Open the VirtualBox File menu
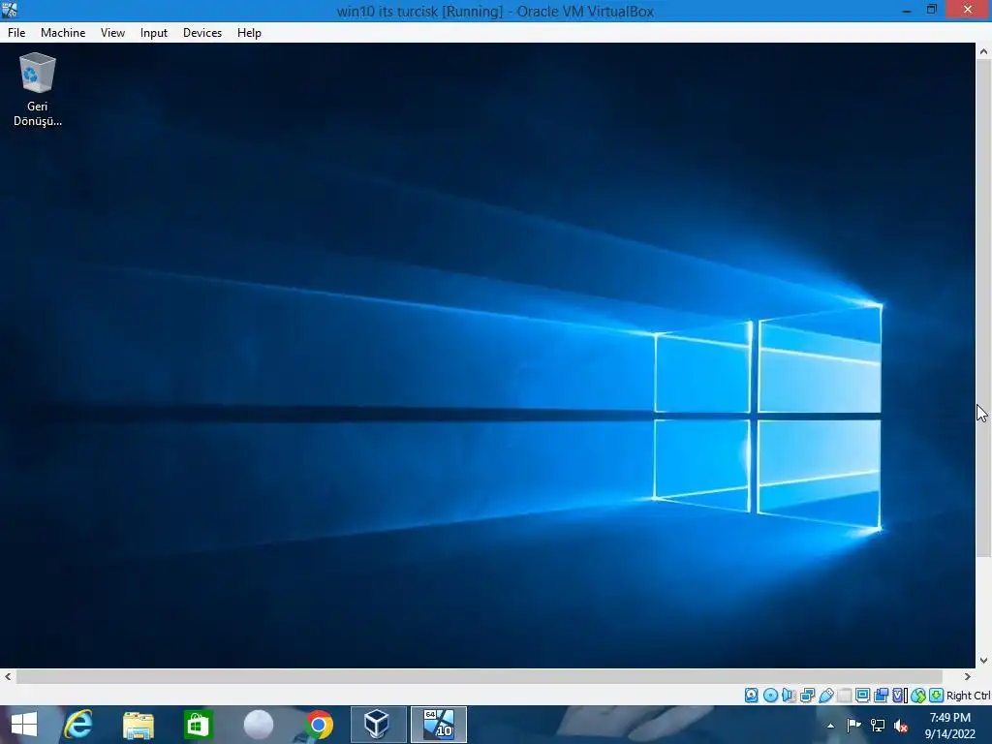The width and height of the screenshot is (992, 744). [16, 33]
